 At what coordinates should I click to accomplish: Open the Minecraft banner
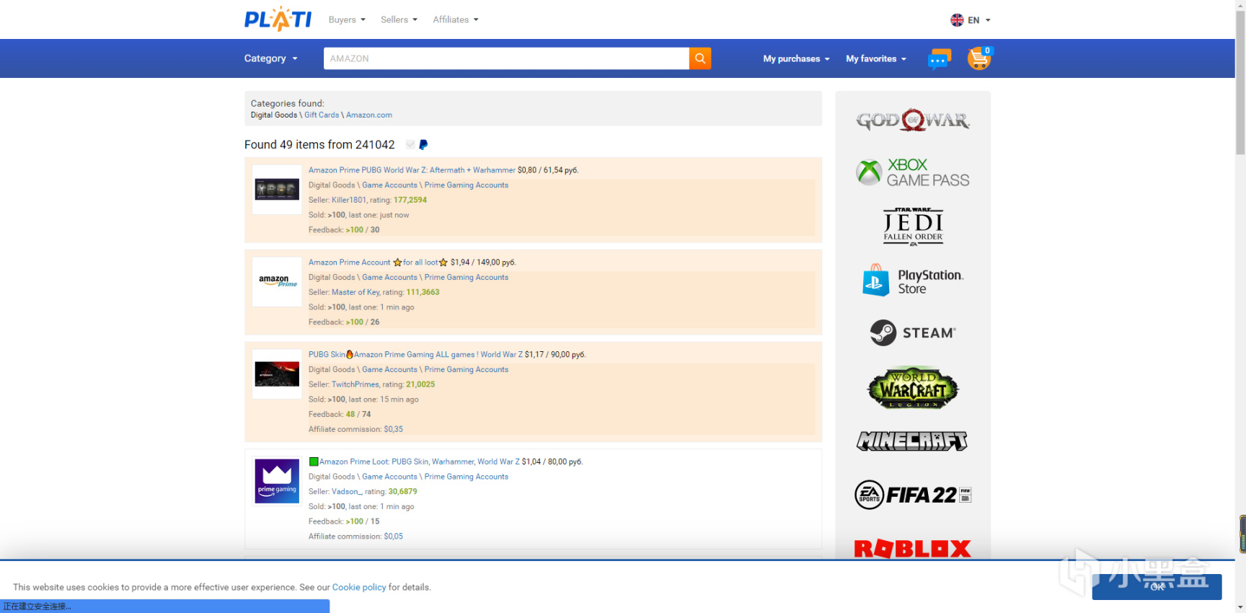point(912,441)
